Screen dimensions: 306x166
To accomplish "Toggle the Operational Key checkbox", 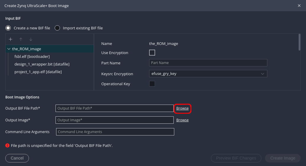I will [x=152, y=84].
